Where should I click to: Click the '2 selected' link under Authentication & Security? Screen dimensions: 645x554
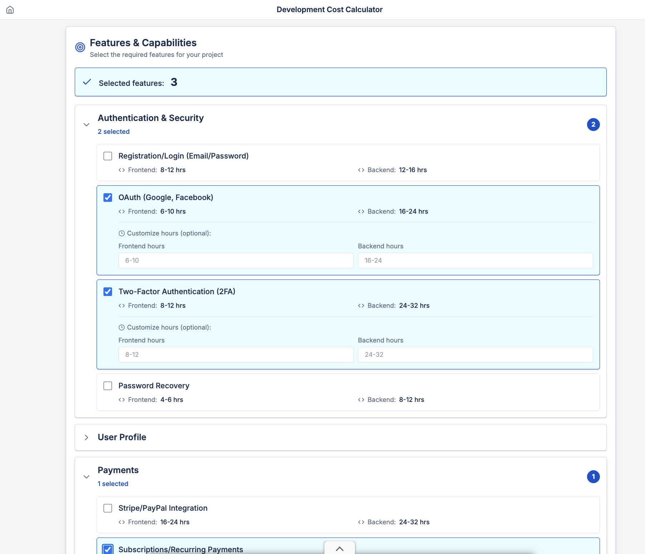point(113,131)
